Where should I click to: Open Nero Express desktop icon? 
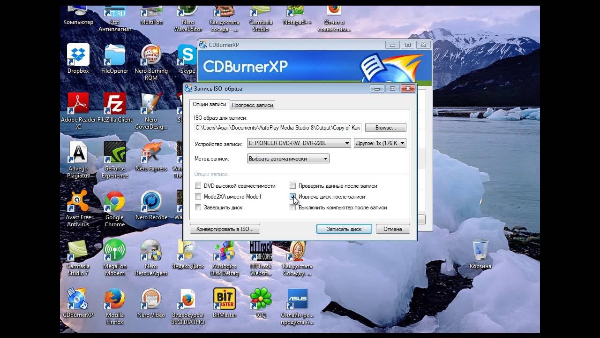point(151,156)
